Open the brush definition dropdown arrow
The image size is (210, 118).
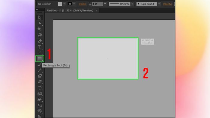(x=159, y=4)
